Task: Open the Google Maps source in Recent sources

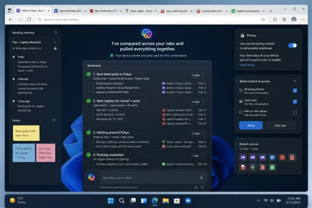Action: pyautogui.click(x=253, y=167)
